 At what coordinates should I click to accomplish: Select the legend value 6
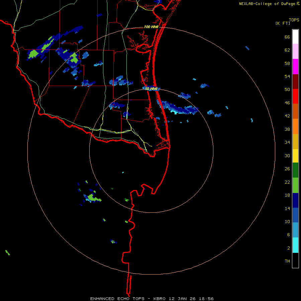pyautogui.click(x=289, y=234)
